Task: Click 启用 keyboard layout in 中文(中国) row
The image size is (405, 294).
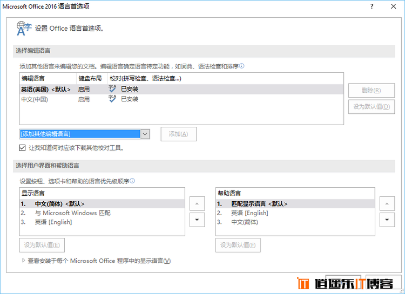Action: [84, 99]
